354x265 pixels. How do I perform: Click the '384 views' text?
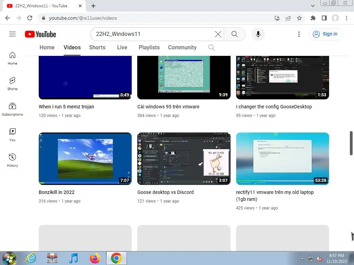[146, 116]
